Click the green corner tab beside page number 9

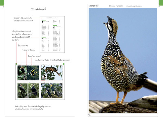coord(161,3)
